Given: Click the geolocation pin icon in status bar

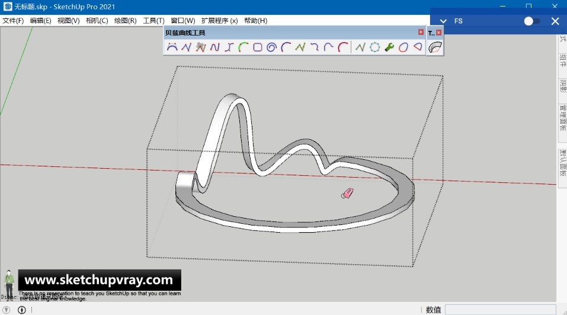Looking at the screenshot, I should tap(6, 310).
